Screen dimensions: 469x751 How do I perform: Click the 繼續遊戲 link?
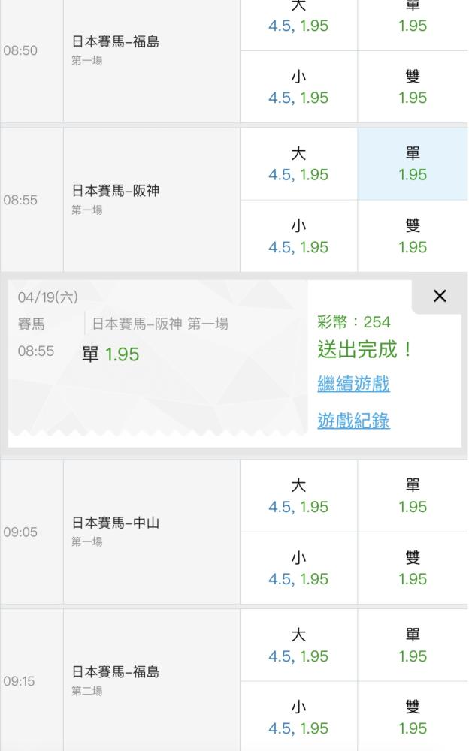point(353,385)
